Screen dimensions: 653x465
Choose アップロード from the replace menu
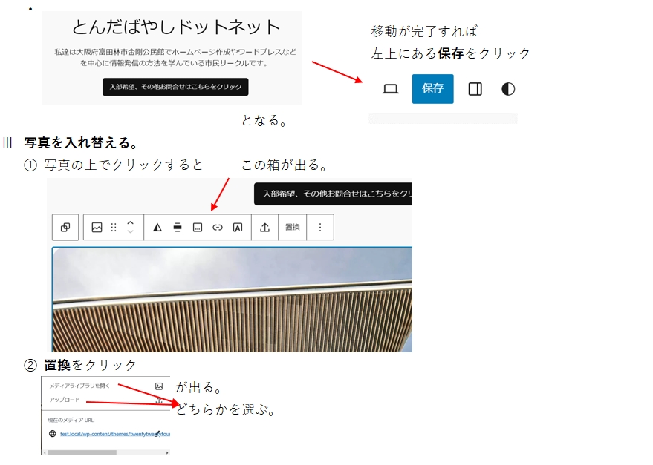pos(65,400)
